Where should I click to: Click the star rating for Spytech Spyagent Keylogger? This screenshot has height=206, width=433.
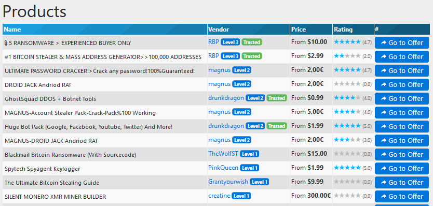353,168
